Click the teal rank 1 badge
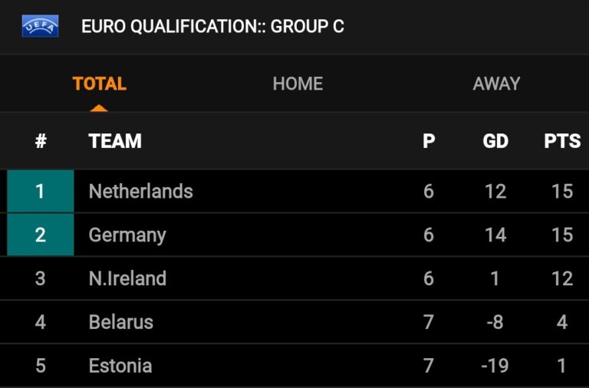The image size is (589, 388). pyautogui.click(x=41, y=191)
